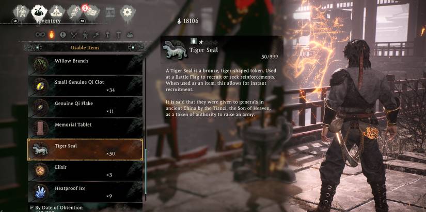426x212 pixels.
Task: Select the Heatproof Ice crystal item
Action: 85,192
